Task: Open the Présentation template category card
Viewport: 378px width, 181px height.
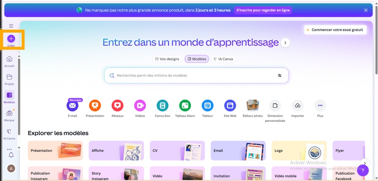Action: pos(55,151)
